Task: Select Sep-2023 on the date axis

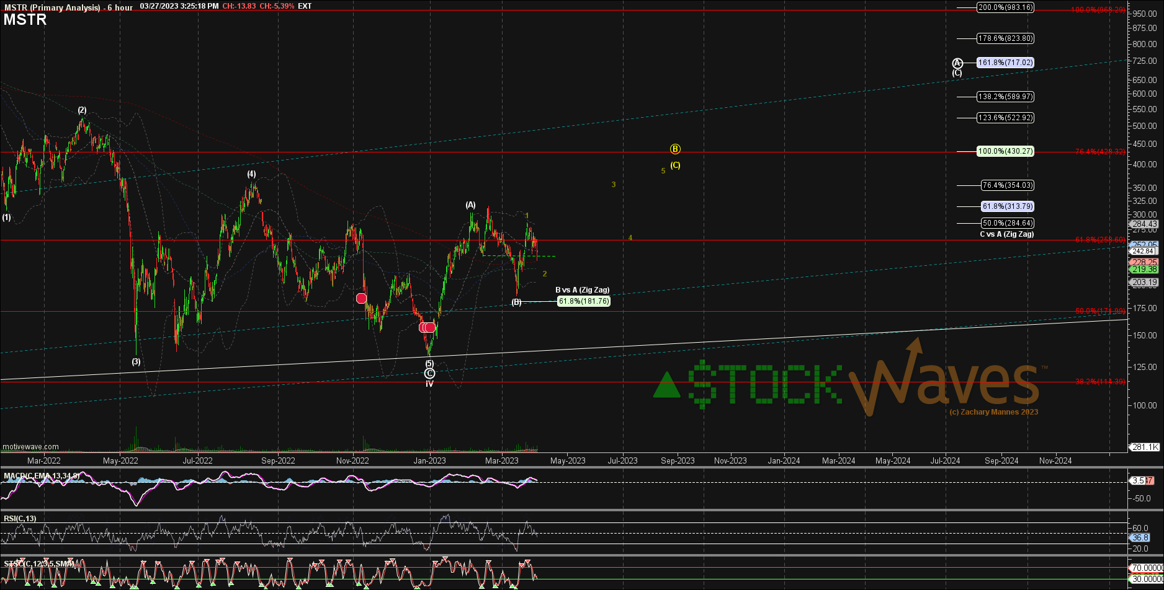Action: click(x=678, y=460)
